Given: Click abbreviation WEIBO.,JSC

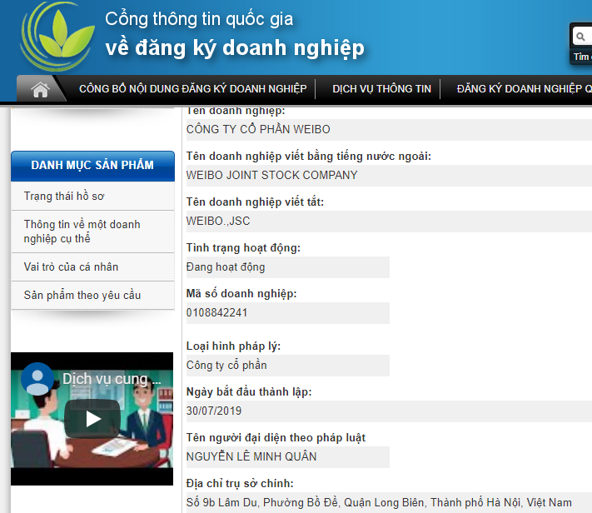Looking at the screenshot, I should point(218,221).
